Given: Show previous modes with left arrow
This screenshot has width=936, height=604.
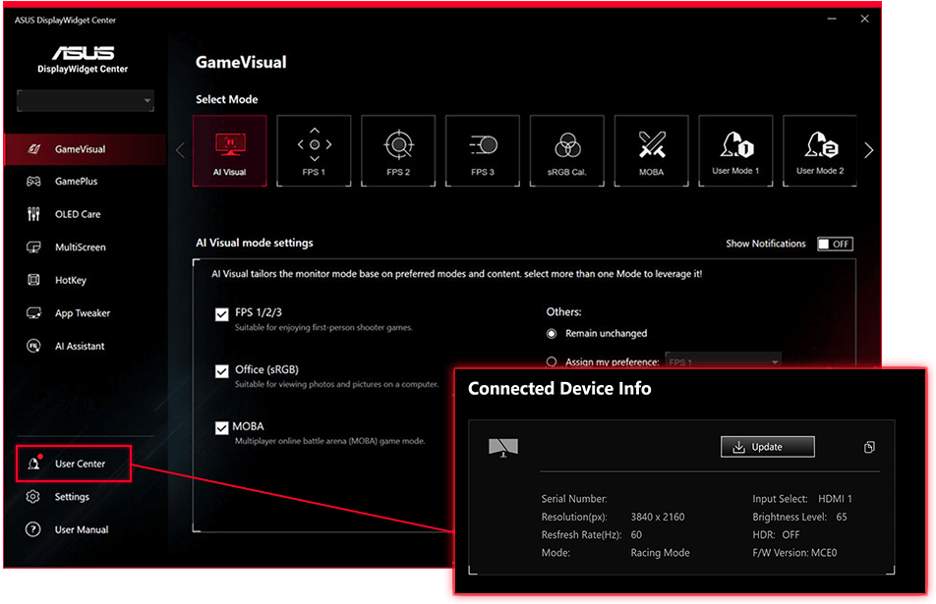Looking at the screenshot, I should pyautogui.click(x=181, y=150).
